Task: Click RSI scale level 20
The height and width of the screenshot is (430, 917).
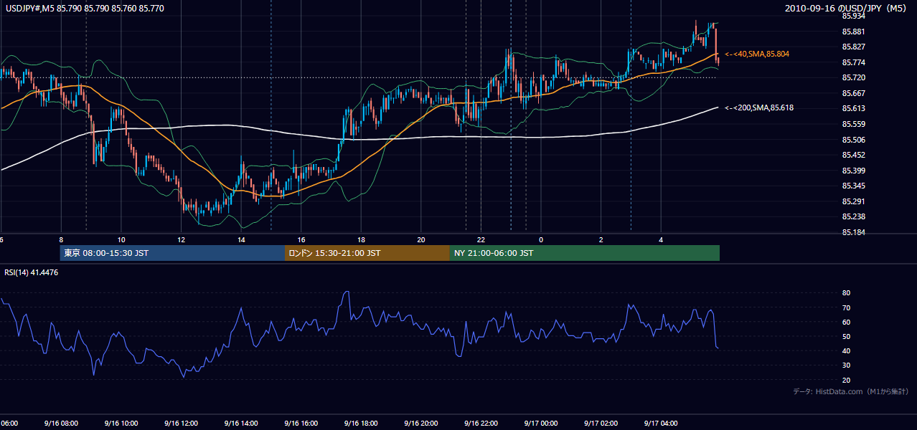Action: pyautogui.click(x=846, y=380)
